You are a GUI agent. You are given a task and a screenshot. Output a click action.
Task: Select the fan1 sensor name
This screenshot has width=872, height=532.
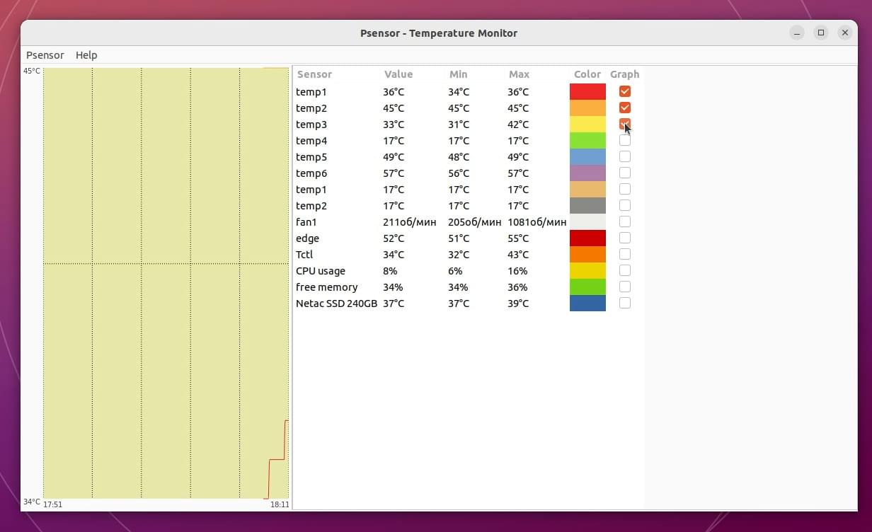pyautogui.click(x=306, y=222)
